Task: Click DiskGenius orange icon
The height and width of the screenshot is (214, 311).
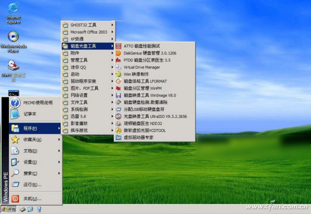Action: (x=118, y=53)
